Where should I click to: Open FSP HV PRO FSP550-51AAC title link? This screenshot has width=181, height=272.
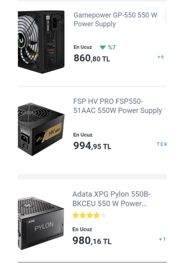117,106
